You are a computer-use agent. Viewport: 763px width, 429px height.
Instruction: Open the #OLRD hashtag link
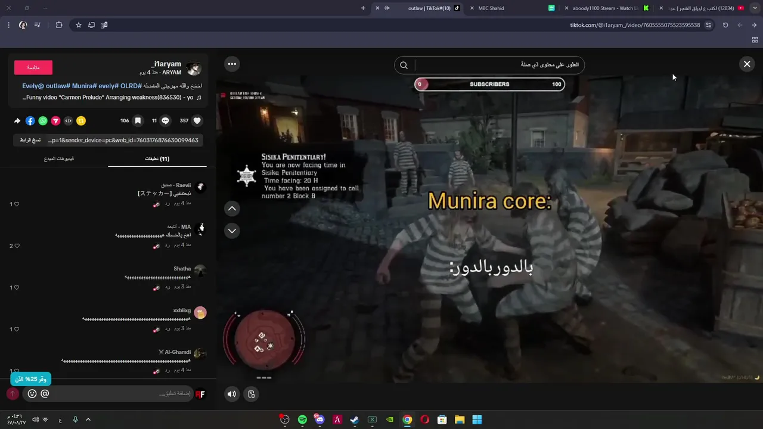(131, 86)
